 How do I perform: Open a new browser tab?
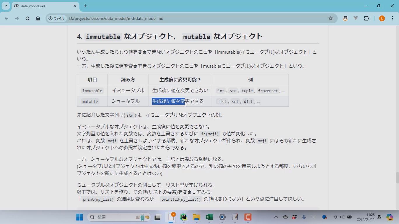(85, 6)
